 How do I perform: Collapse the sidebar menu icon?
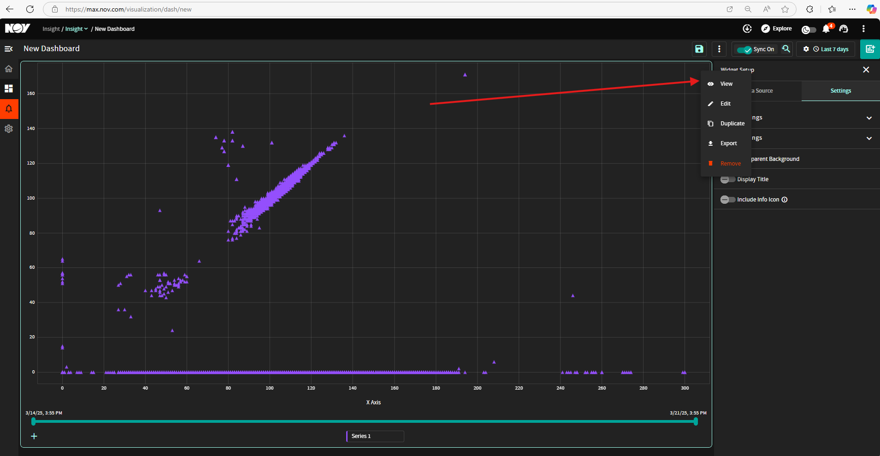pos(8,48)
